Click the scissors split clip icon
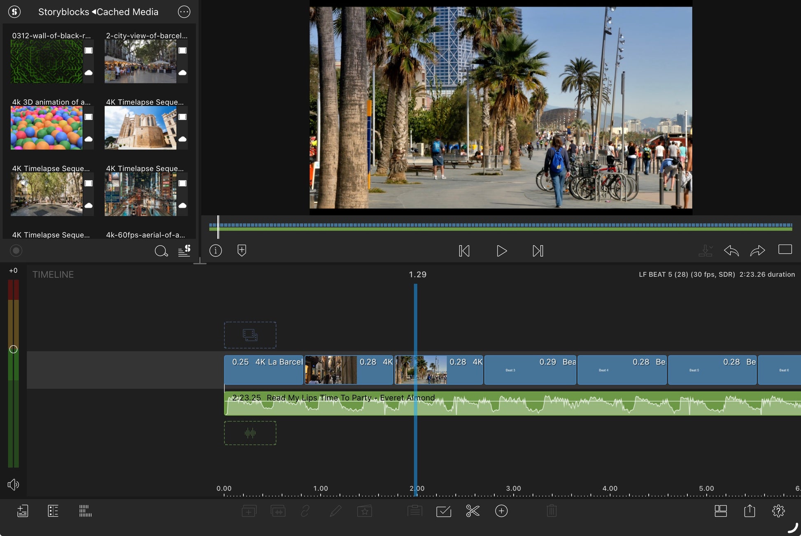Image resolution: width=801 pixels, height=536 pixels. [473, 511]
